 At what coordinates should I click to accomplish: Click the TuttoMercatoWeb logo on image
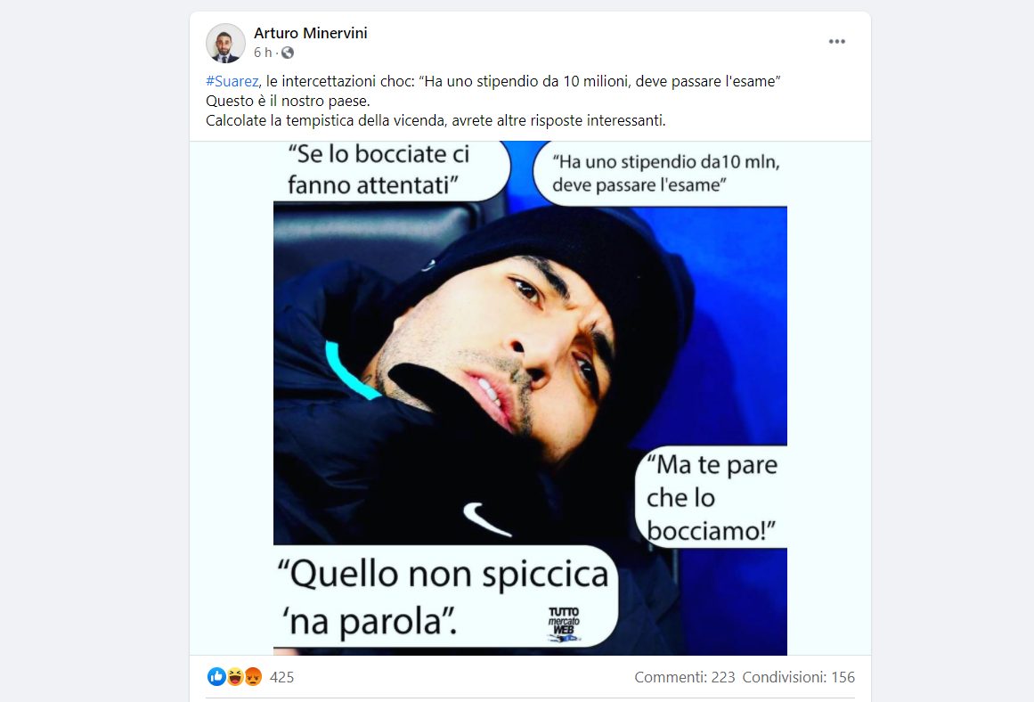(x=564, y=624)
